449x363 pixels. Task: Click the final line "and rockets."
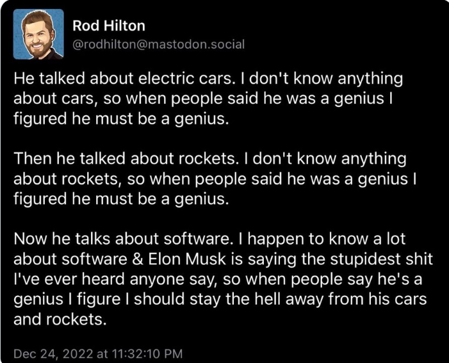point(60,319)
